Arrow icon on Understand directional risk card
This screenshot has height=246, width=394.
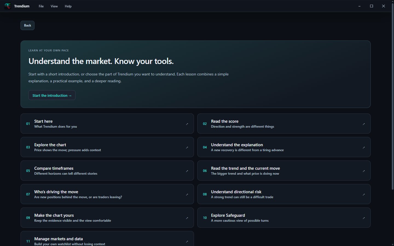coord(364,195)
